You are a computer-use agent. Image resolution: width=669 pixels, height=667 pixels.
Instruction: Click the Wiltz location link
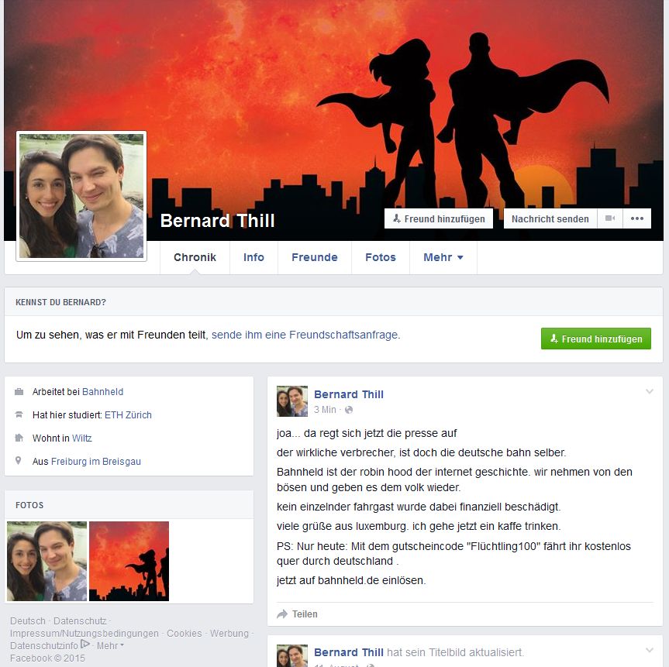point(82,438)
